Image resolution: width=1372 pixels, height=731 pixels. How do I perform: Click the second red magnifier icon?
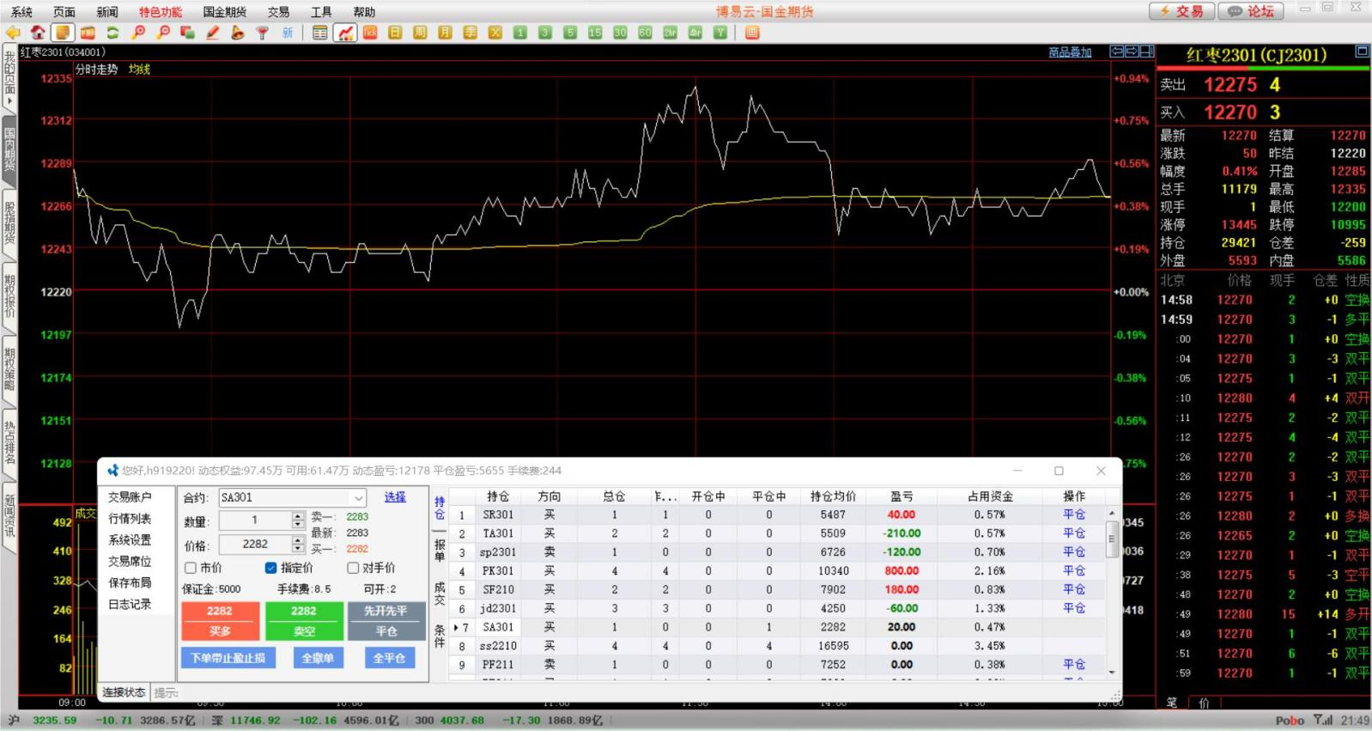(162, 33)
